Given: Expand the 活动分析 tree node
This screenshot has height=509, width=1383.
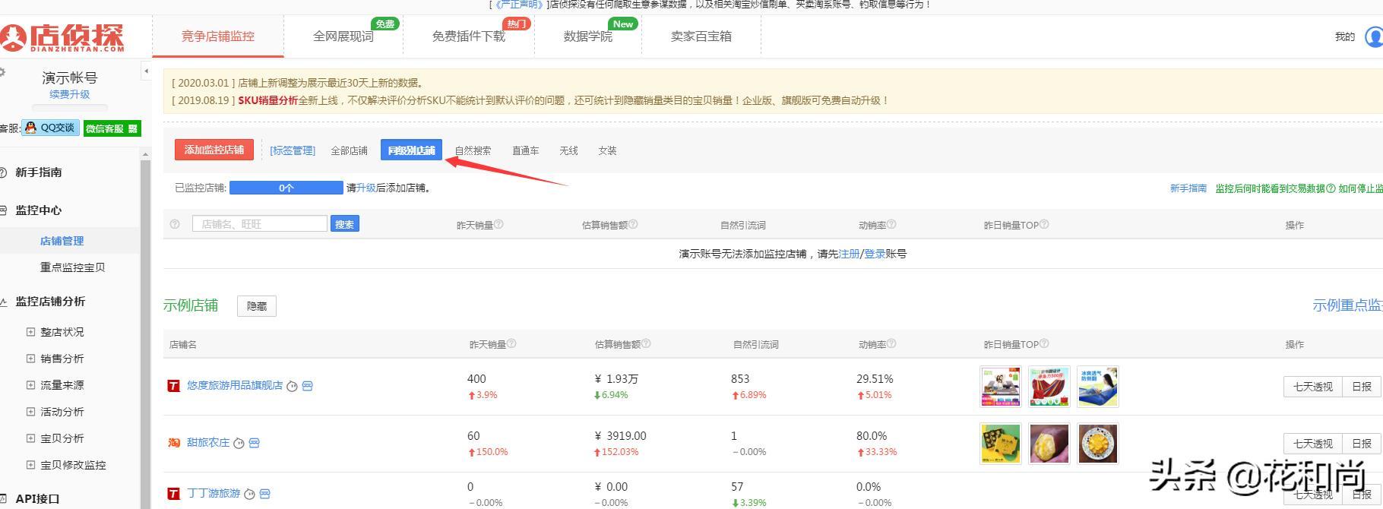Looking at the screenshot, I should coord(30,411).
